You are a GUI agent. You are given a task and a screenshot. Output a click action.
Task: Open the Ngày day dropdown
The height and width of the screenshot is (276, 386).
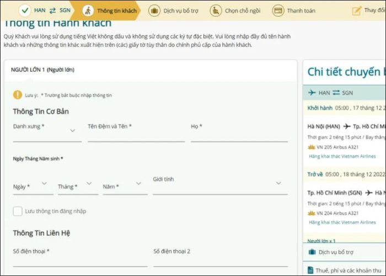(x=33, y=187)
